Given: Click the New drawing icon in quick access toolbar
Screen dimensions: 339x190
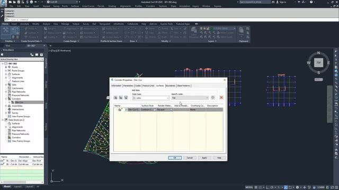Looking at the screenshot, I should click(10, 2).
